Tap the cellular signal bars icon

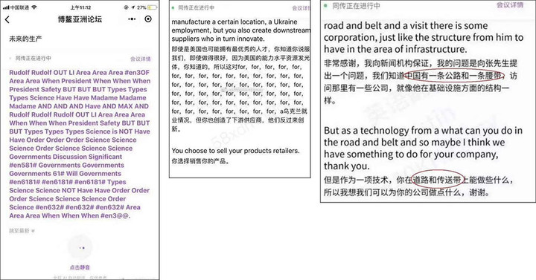(6, 7)
